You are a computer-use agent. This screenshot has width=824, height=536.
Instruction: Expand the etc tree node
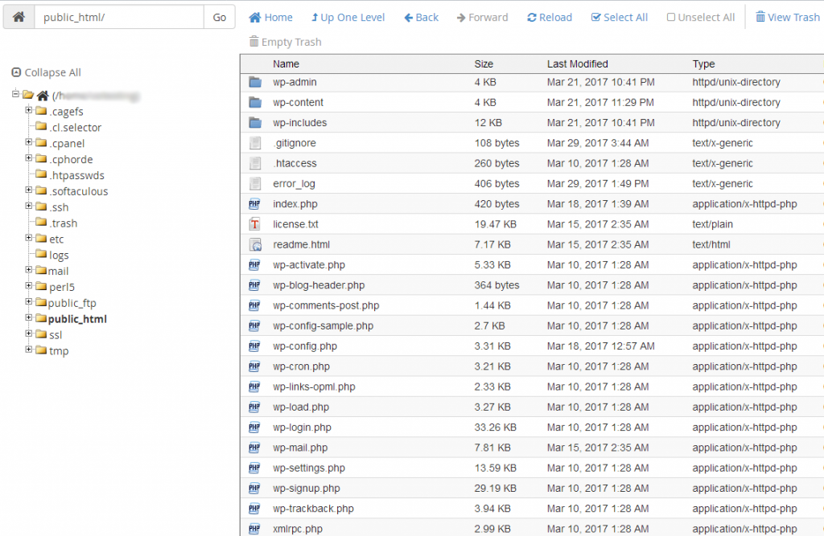(29, 238)
